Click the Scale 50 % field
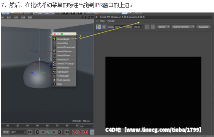Image resolution: width=214 pixels, height=137 pixels. [119, 27]
